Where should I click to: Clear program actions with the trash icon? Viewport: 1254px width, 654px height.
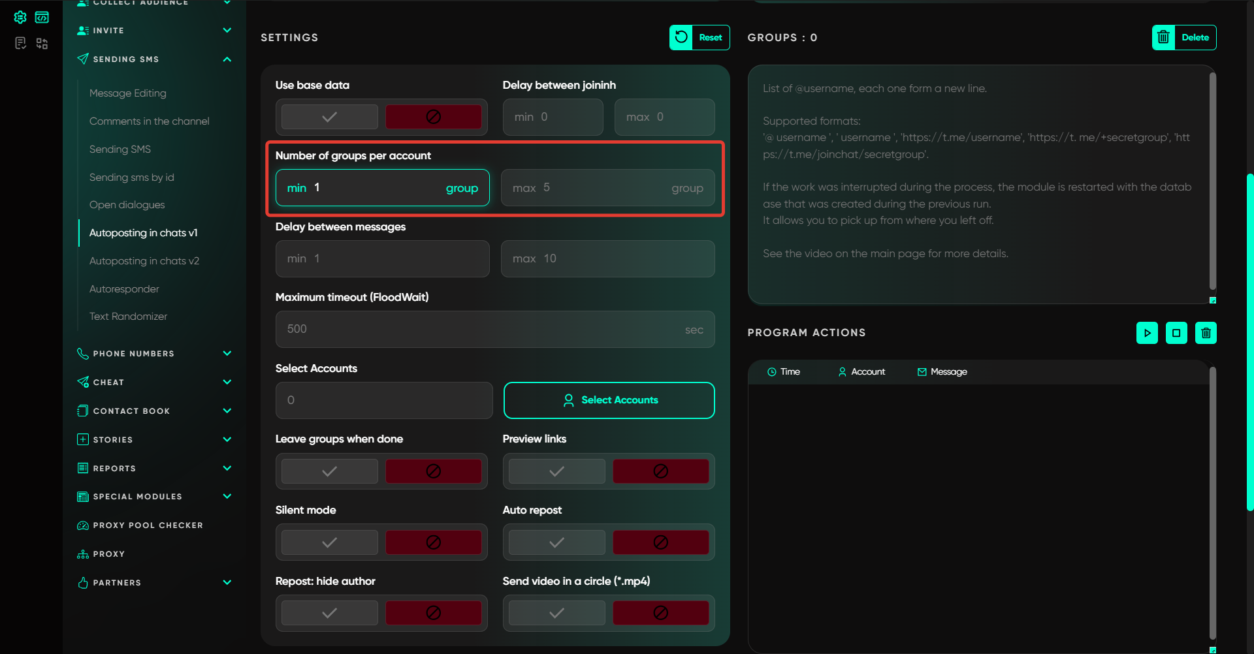(x=1206, y=333)
